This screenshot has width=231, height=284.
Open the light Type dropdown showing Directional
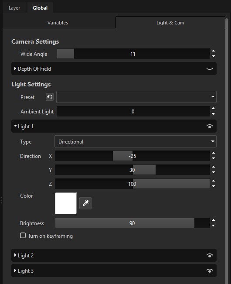point(136,141)
